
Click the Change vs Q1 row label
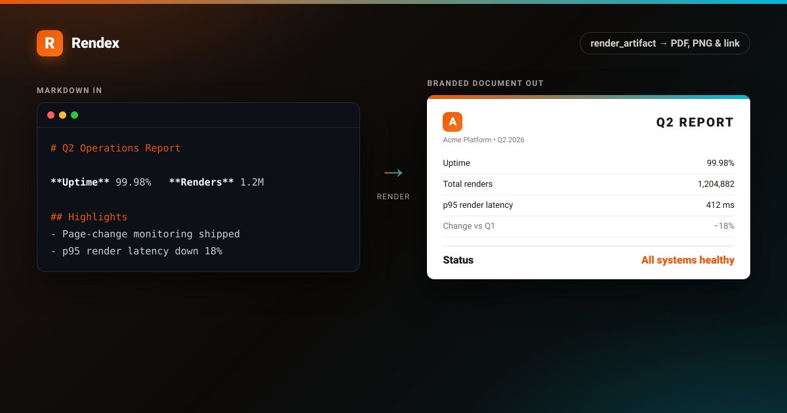[469, 226]
